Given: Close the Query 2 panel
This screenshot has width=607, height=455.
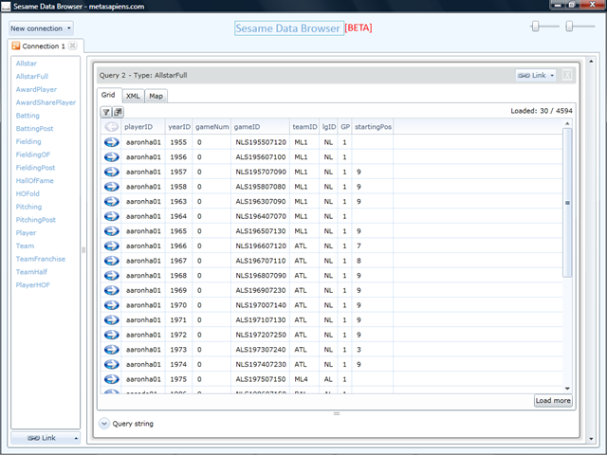Looking at the screenshot, I should click(567, 75).
